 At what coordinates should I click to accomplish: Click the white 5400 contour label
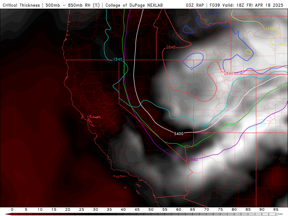[179, 134]
